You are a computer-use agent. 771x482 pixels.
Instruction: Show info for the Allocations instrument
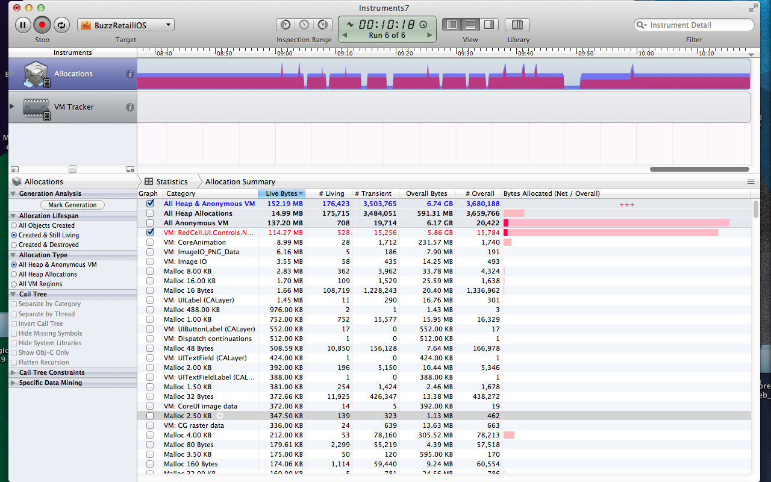click(x=130, y=74)
